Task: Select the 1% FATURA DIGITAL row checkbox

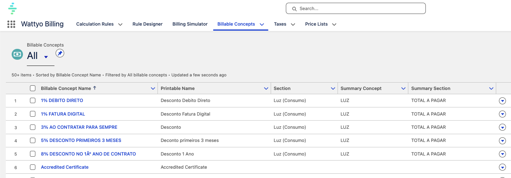Action: [33, 114]
